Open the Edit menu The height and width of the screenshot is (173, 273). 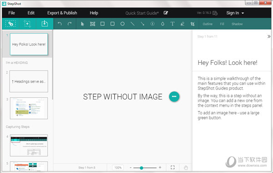[31, 13]
